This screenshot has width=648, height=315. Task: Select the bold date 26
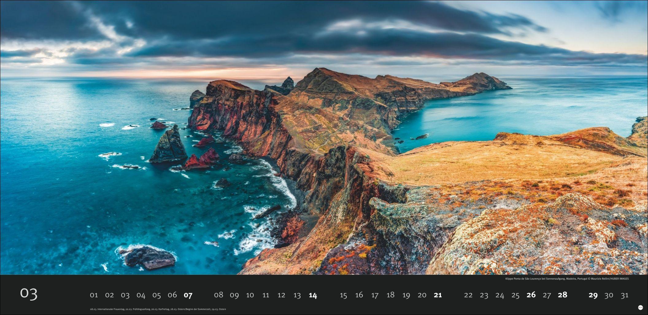point(532,295)
